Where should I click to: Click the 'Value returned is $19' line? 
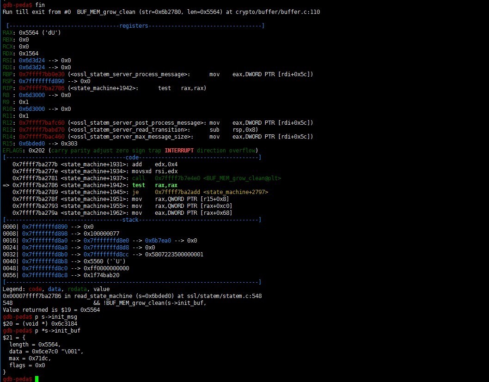tap(51, 310)
